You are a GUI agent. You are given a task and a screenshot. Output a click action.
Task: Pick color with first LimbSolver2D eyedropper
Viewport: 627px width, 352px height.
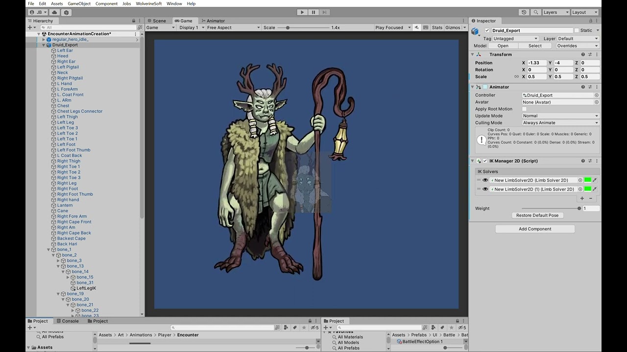595,180
